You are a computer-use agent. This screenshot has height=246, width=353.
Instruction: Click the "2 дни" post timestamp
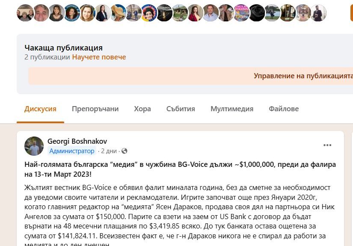(x=109, y=151)
